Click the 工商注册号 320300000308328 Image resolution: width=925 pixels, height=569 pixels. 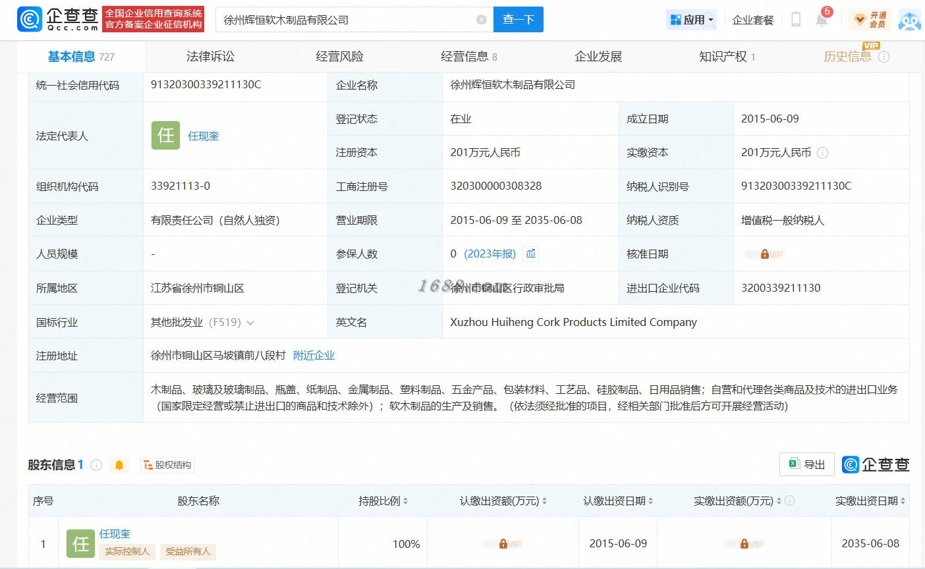point(496,186)
